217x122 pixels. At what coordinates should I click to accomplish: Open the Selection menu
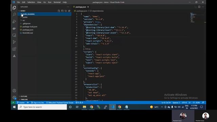tap(31, 2)
